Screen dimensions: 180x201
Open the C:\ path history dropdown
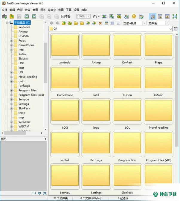pyautogui.click(x=170, y=29)
